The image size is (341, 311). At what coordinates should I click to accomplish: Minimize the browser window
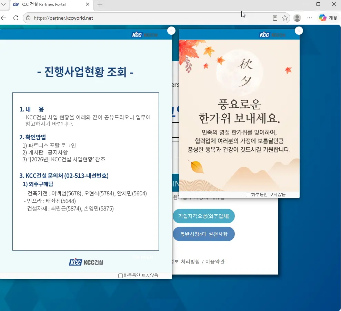(302, 4)
